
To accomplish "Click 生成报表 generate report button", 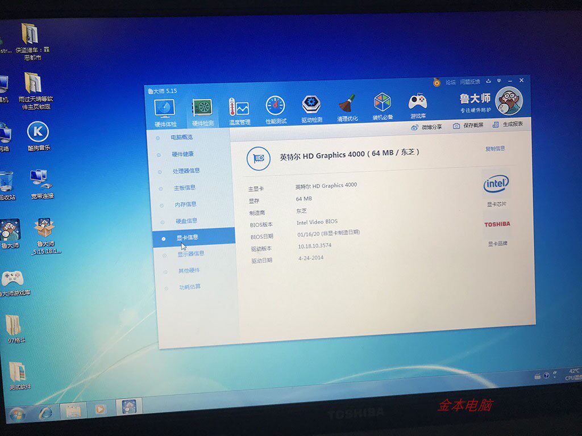I will (508, 124).
